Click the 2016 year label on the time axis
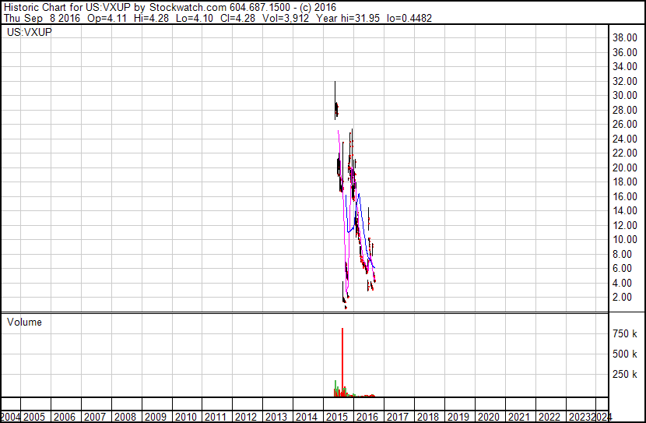 pos(367,418)
